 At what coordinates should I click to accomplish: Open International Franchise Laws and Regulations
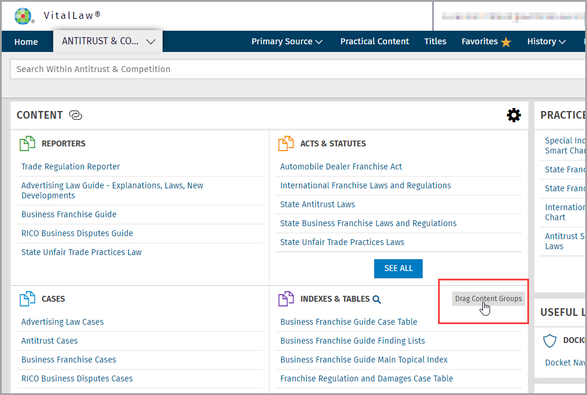point(365,185)
